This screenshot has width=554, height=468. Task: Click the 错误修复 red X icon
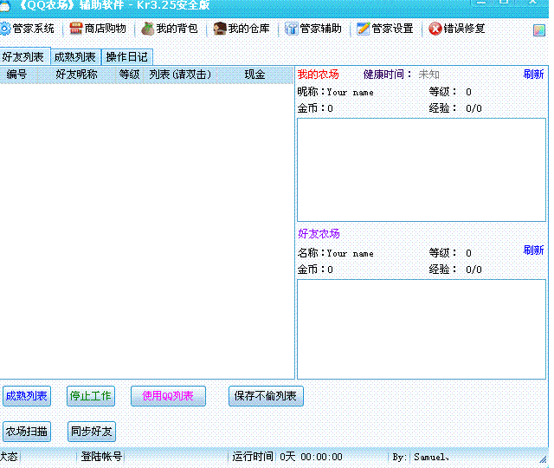tap(435, 29)
